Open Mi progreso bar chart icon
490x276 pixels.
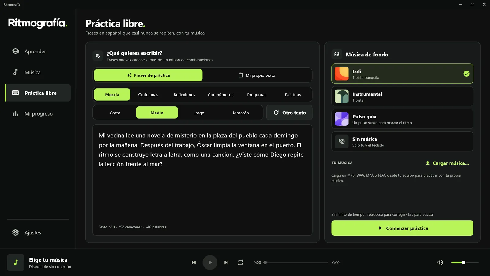pos(15,113)
